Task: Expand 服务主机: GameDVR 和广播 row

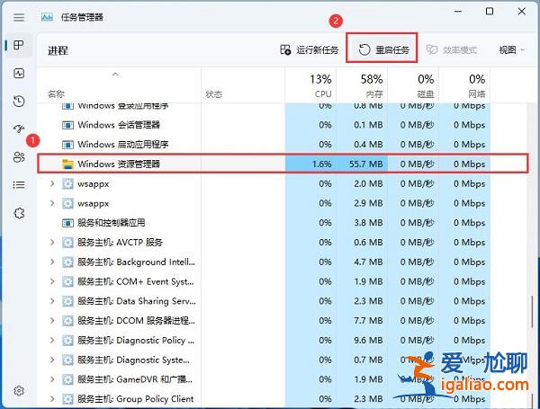Action: pyautogui.click(x=52, y=379)
